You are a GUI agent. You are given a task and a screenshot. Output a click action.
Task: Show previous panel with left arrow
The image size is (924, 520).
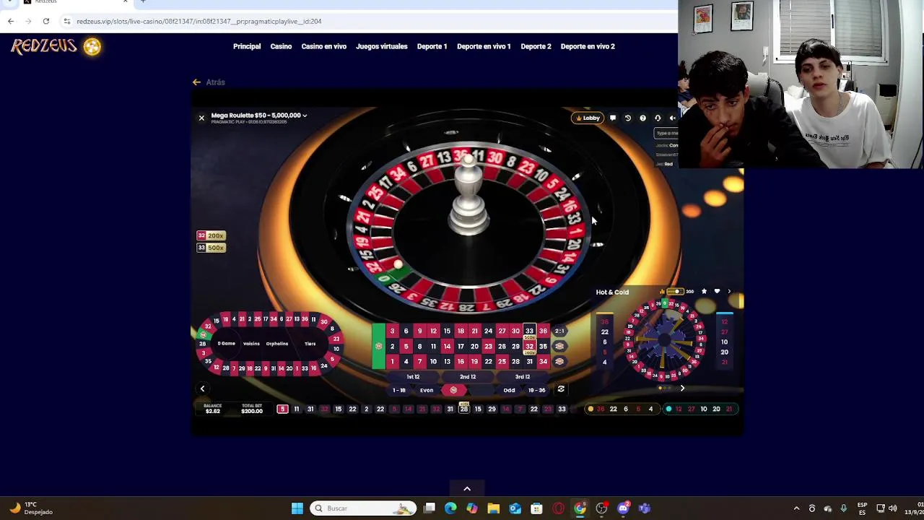202,389
